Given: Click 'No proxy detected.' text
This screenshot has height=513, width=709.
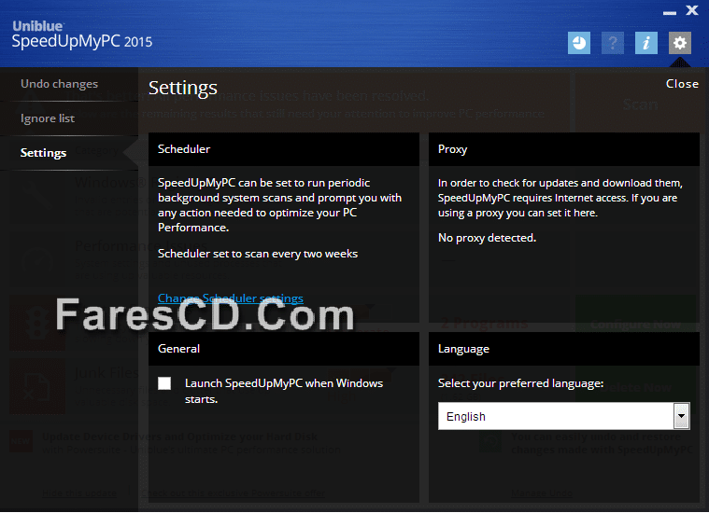Looking at the screenshot, I should (x=487, y=238).
